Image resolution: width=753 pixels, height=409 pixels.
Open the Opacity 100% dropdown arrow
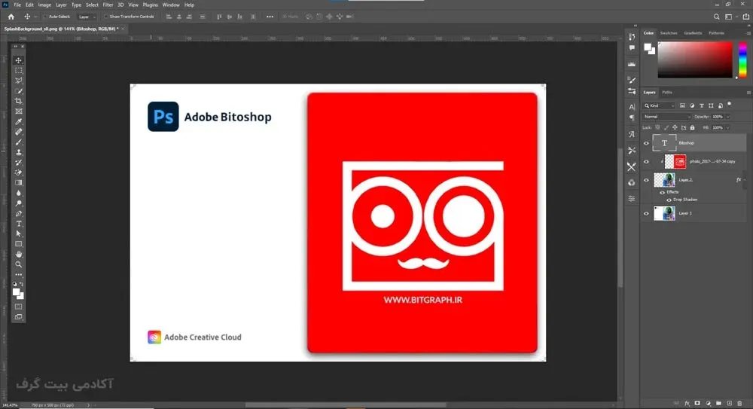click(x=728, y=117)
